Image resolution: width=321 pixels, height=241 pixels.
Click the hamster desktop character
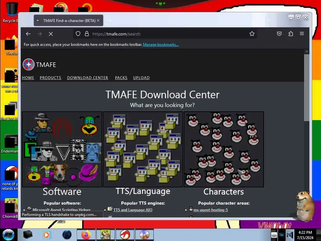click(305, 206)
